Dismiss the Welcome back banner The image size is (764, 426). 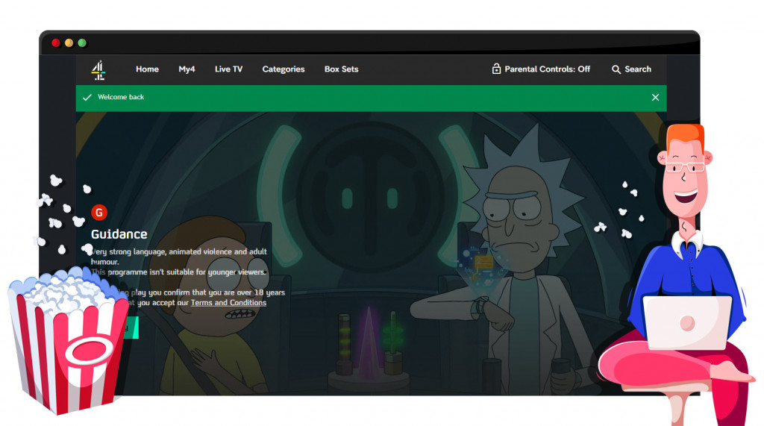tap(655, 98)
